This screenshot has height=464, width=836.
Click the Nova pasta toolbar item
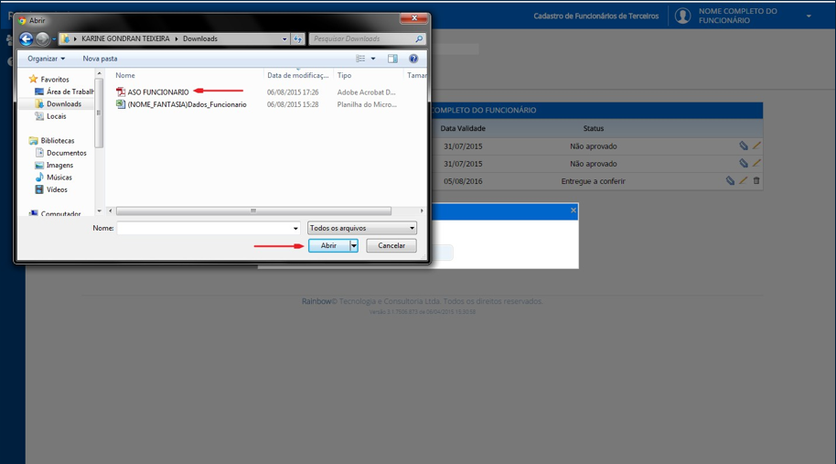(x=100, y=59)
